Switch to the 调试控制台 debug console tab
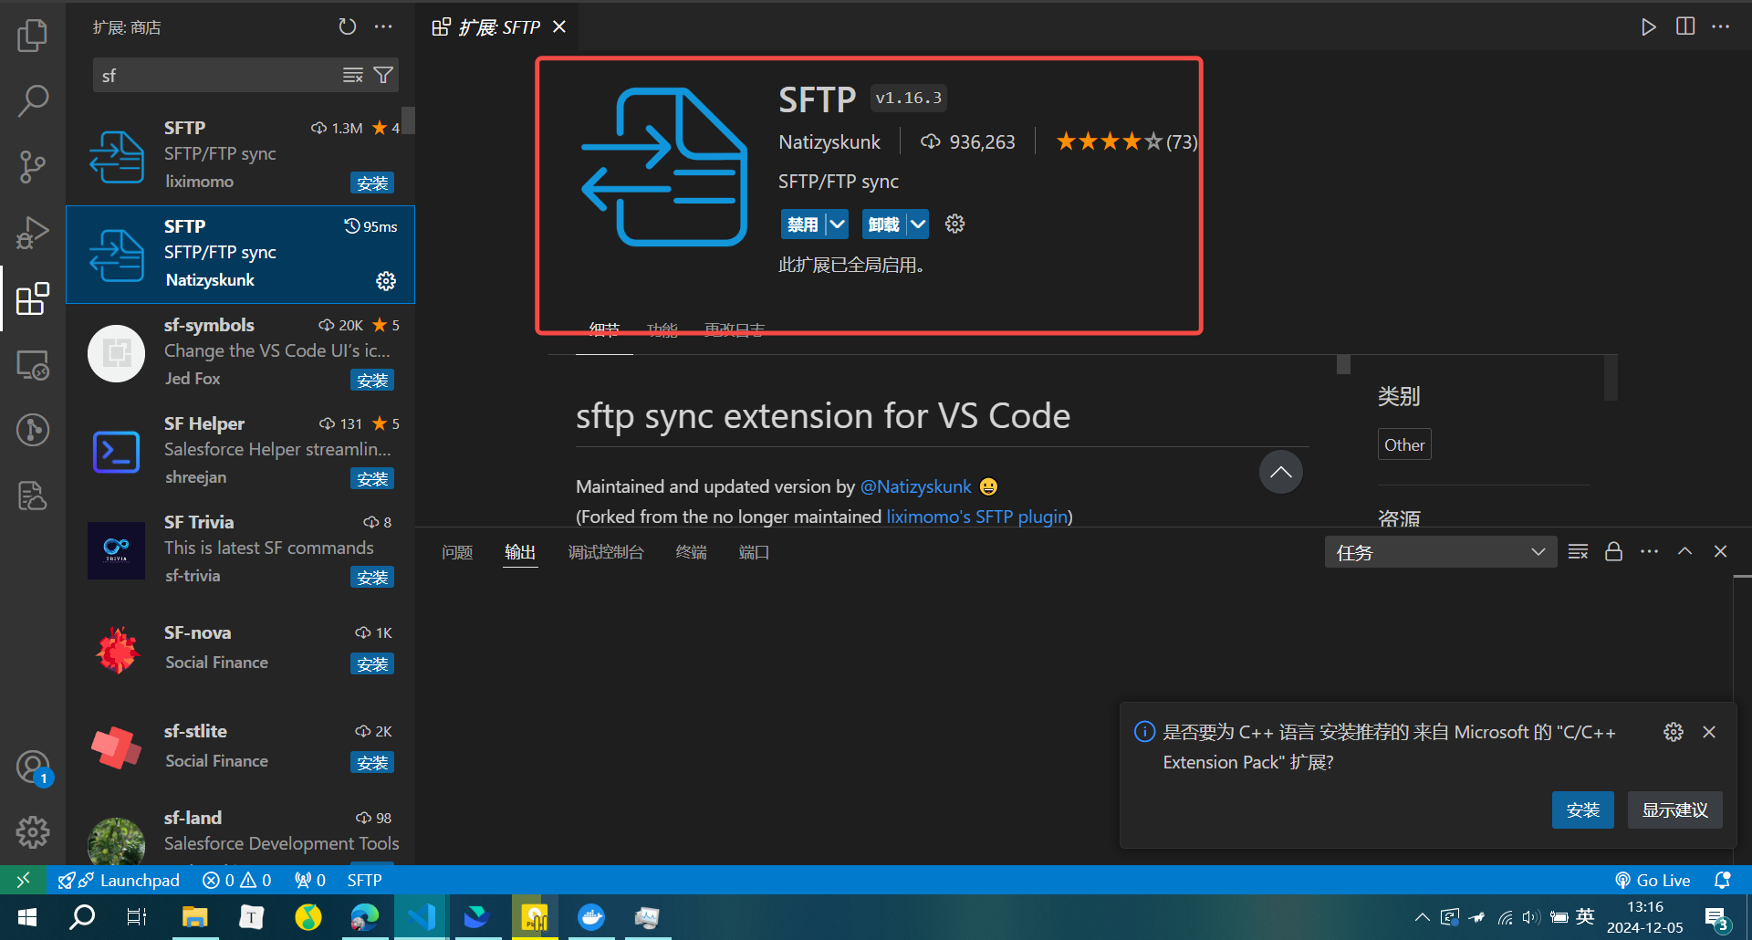The width and height of the screenshot is (1752, 940). [x=606, y=552]
